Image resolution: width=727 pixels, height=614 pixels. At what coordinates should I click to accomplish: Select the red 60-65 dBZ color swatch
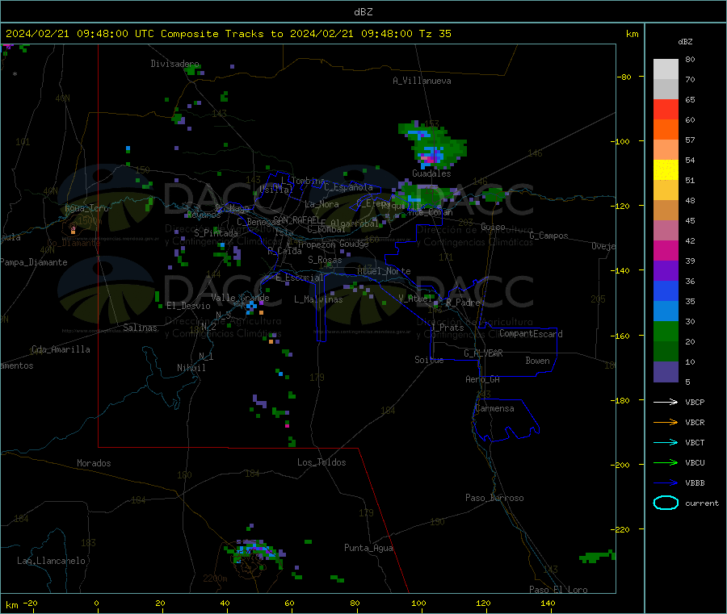click(x=666, y=109)
